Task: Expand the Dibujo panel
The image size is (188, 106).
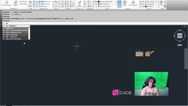Action: (x=57, y=9)
